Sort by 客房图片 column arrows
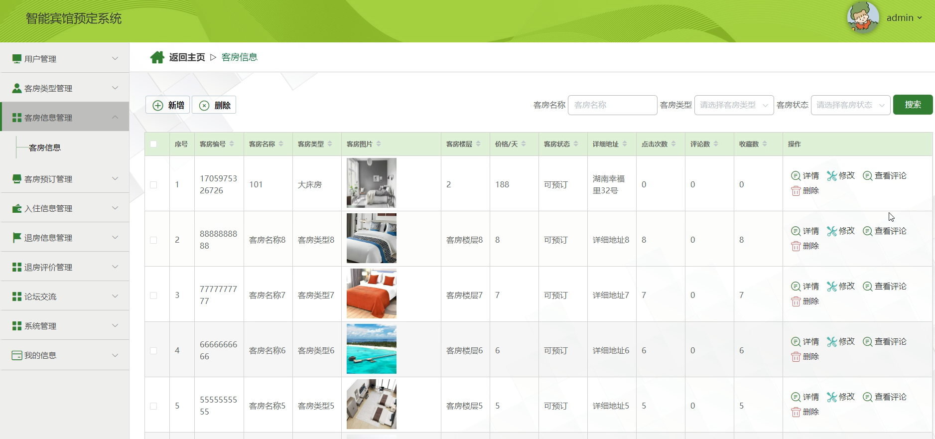The height and width of the screenshot is (439, 935). (379, 144)
